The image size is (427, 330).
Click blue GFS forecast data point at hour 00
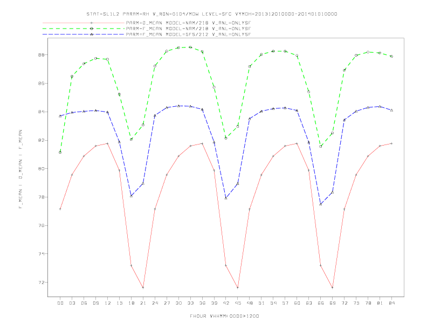pos(60,116)
